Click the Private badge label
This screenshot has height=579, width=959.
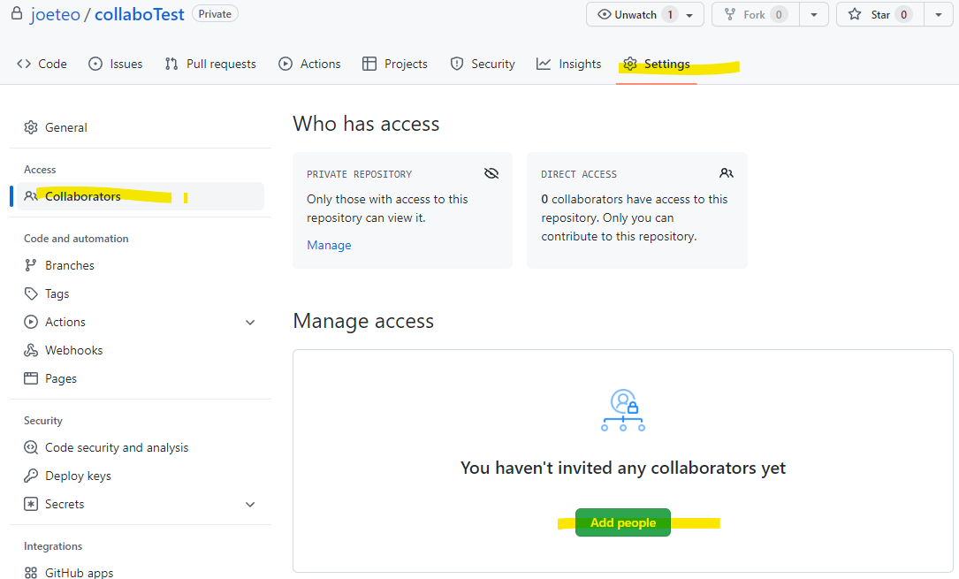pos(216,13)
